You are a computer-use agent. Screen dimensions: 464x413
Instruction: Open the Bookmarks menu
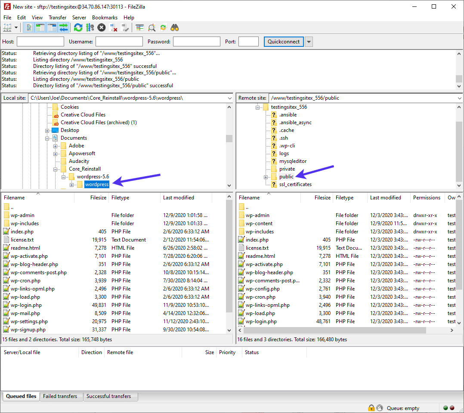[105, 18]
